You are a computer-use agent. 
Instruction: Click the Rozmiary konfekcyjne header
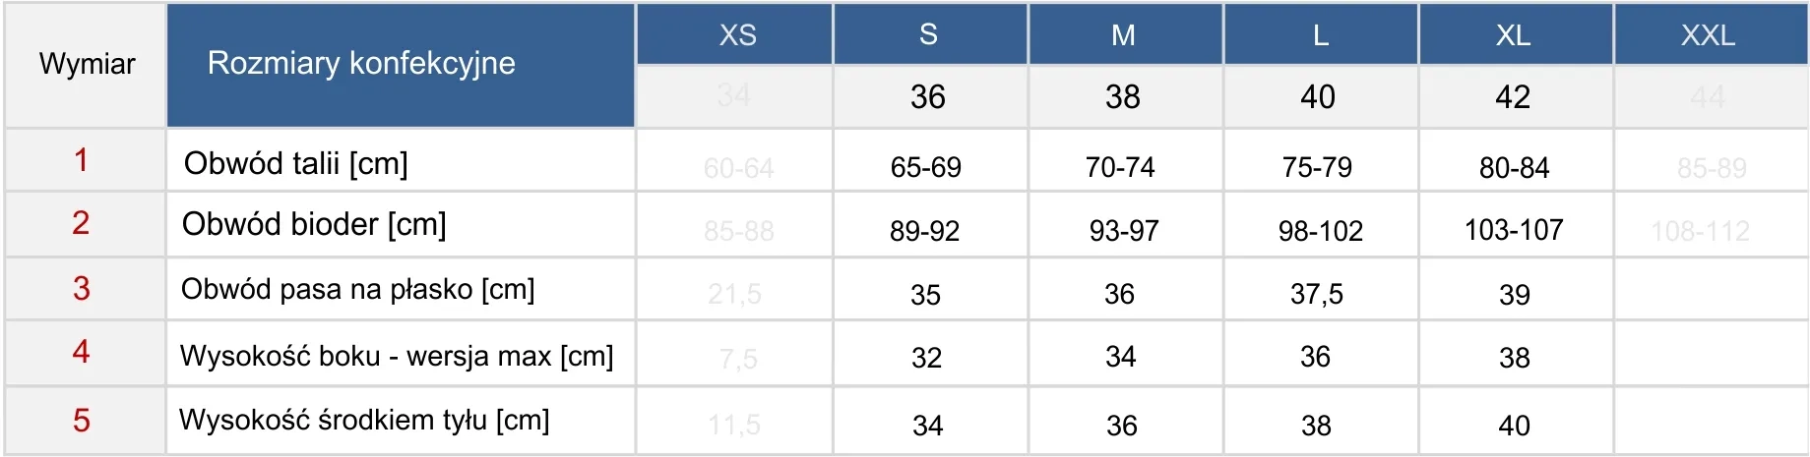pos(361,63)
